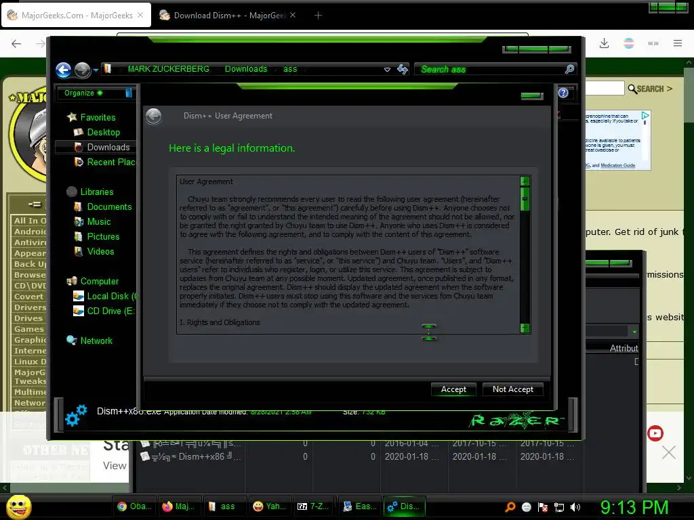Accept the Dism++ user agreement
The height and width of the screenshot is (520, 694).
[x=453, y=389]
